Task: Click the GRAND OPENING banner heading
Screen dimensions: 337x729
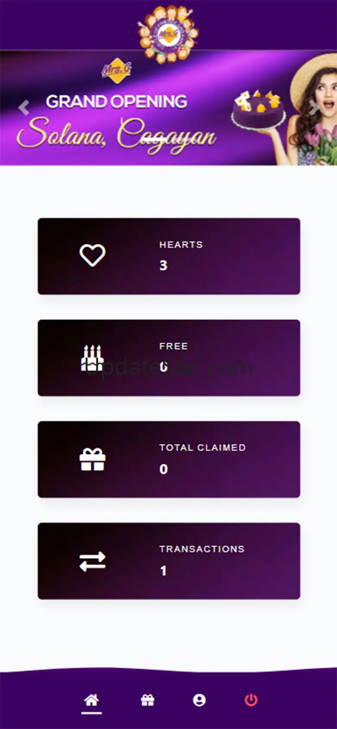Action: point(117,102)
